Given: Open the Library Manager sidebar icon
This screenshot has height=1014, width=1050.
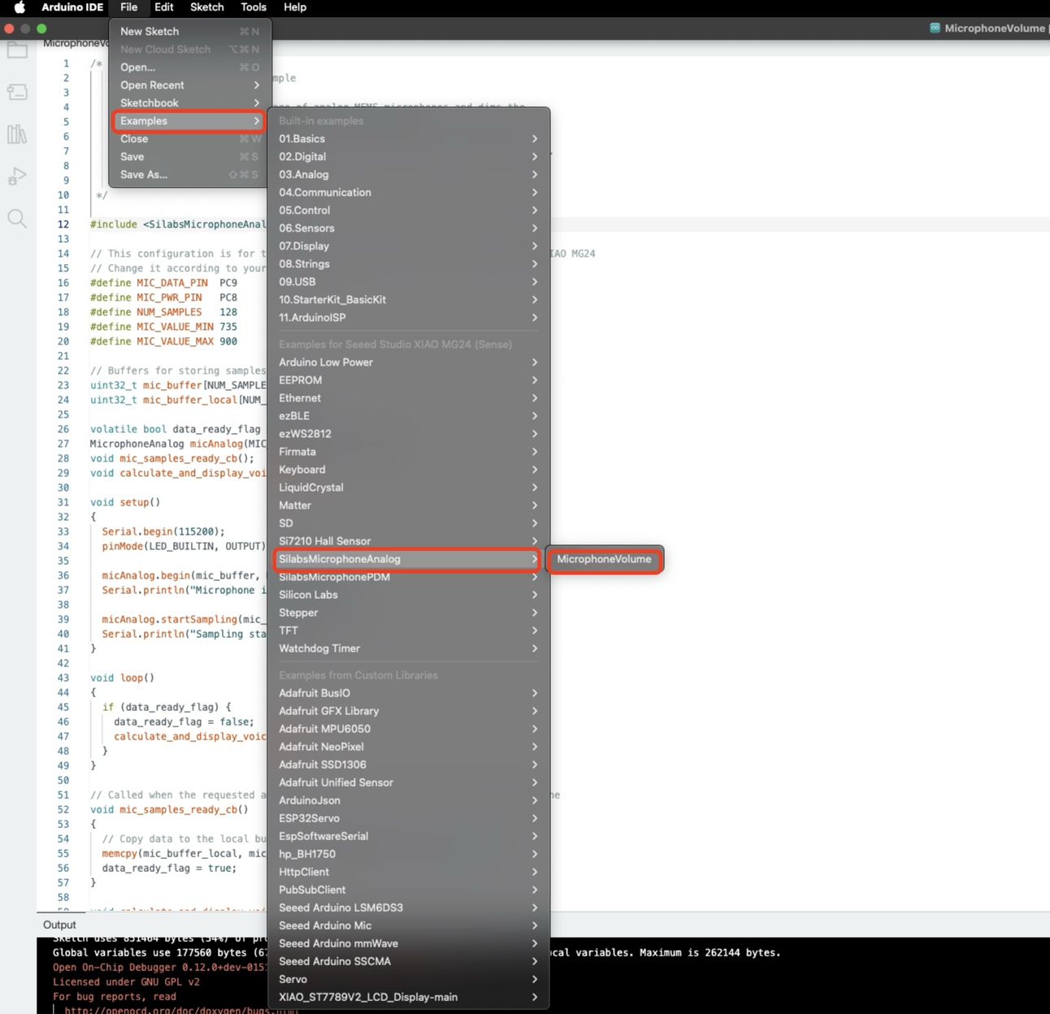Looking at the screenshot, I should [x=17, y=134].
